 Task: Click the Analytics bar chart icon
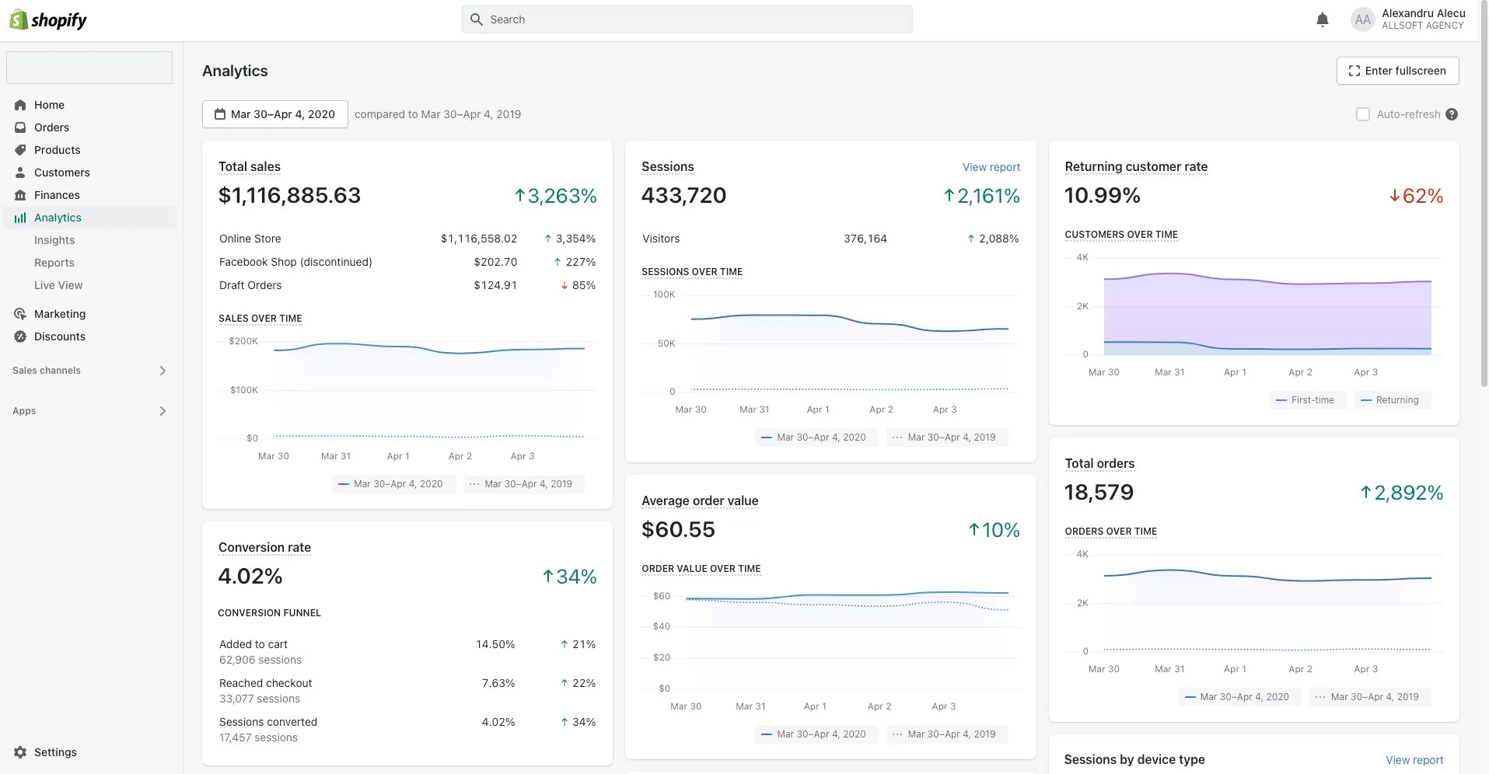click(20, 218)
